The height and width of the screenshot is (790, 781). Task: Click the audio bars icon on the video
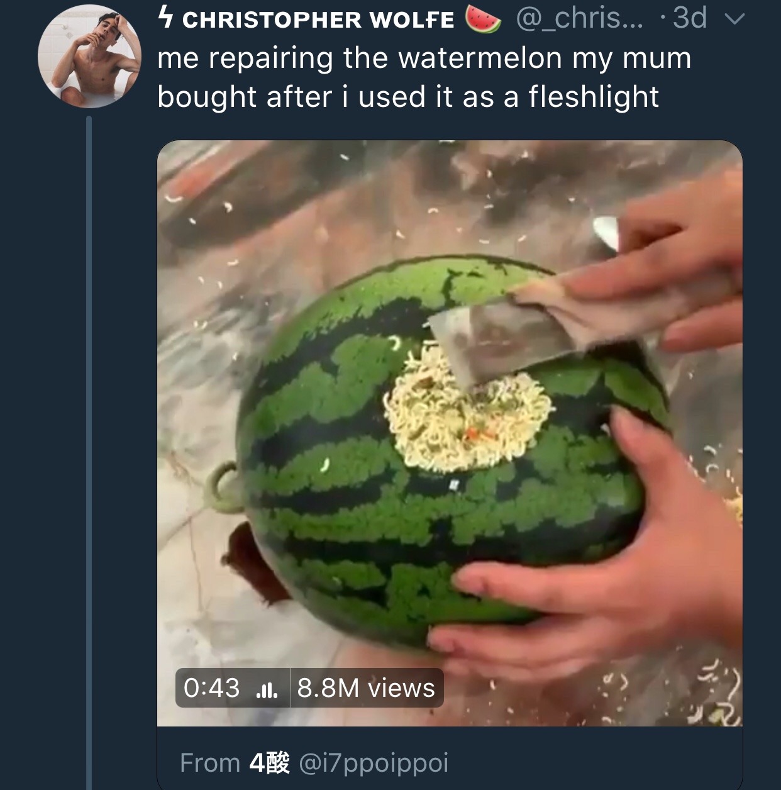click(x=267, y=689)
